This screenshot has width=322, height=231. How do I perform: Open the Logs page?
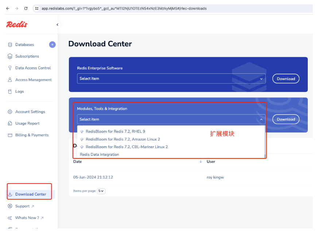pos(19,92)
